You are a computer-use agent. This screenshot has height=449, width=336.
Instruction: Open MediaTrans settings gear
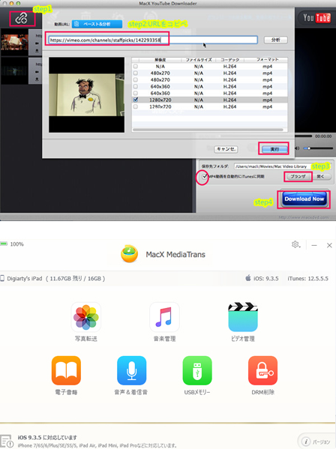point(295,245)
